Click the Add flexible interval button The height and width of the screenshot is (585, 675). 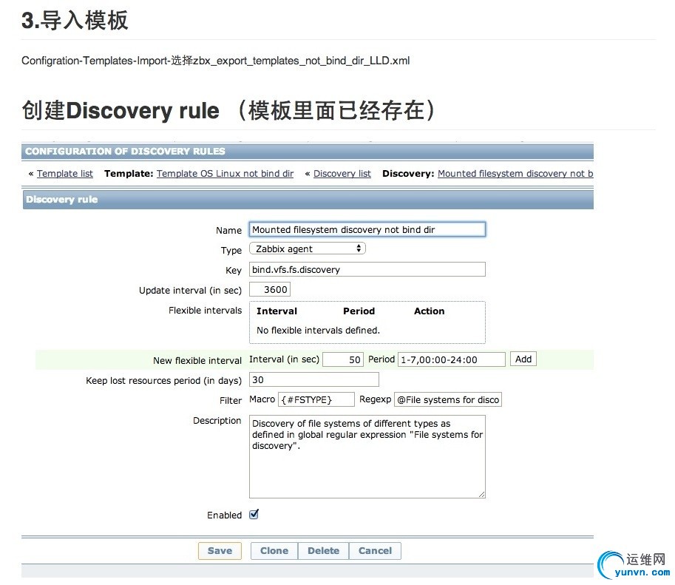pyautogui.click(x=523, y=359)
